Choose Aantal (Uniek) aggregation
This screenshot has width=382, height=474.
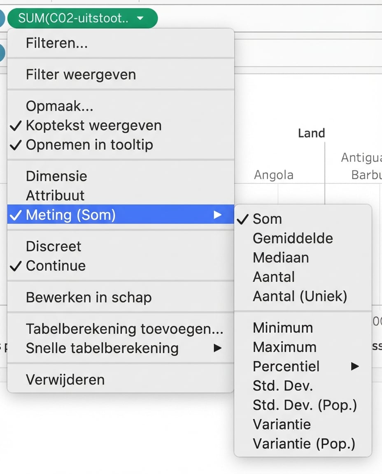coord(300,296)
